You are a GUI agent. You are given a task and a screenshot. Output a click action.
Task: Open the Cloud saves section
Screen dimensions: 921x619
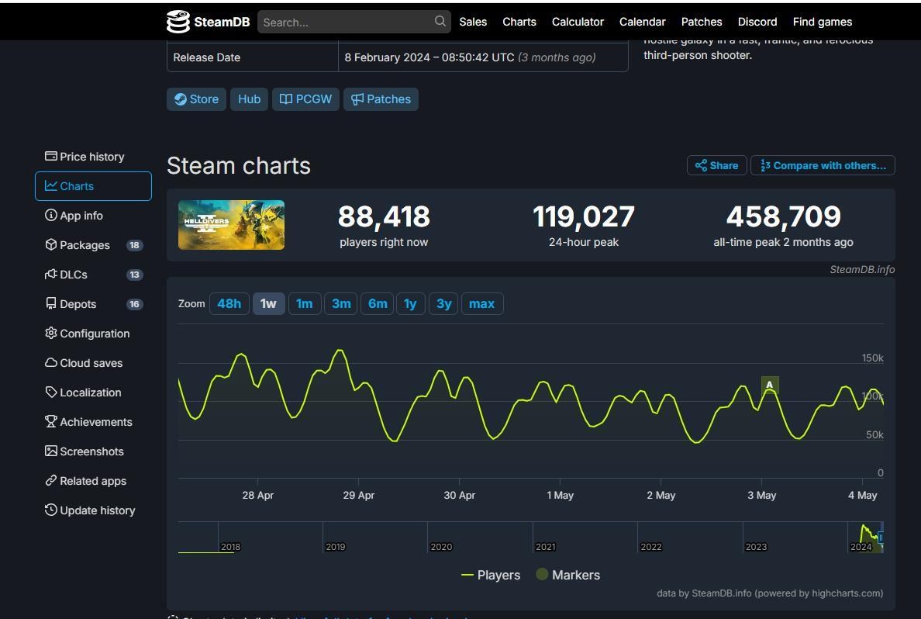84,363
